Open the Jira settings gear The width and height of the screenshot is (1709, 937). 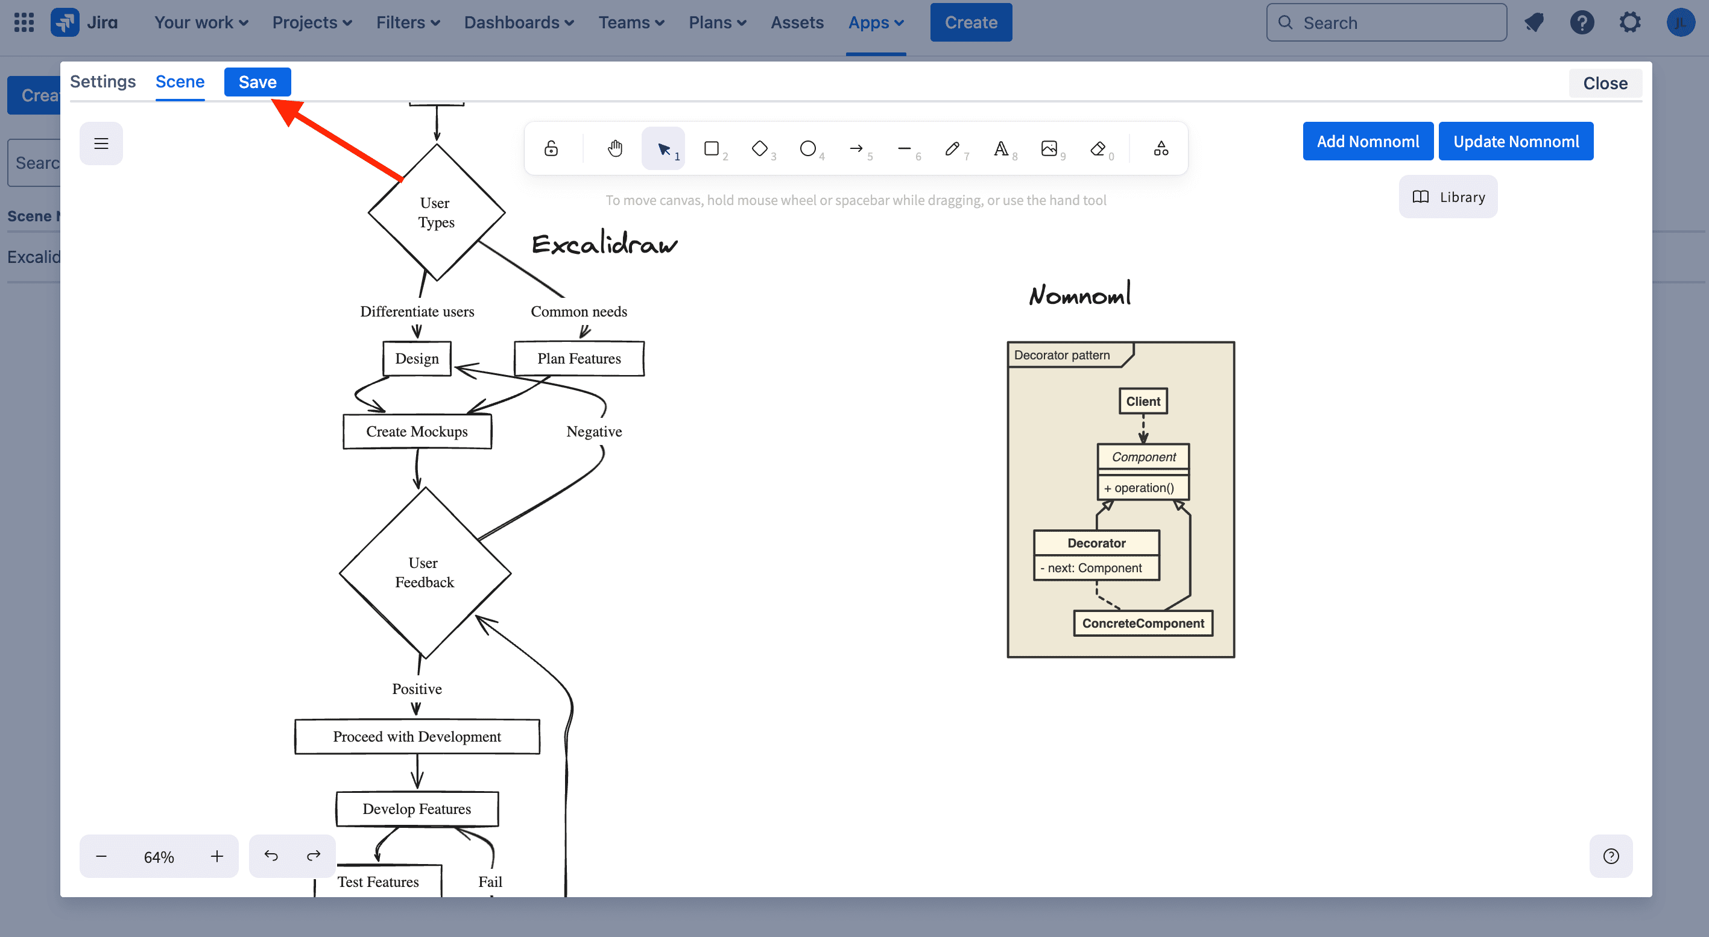tap(1629, 22)
